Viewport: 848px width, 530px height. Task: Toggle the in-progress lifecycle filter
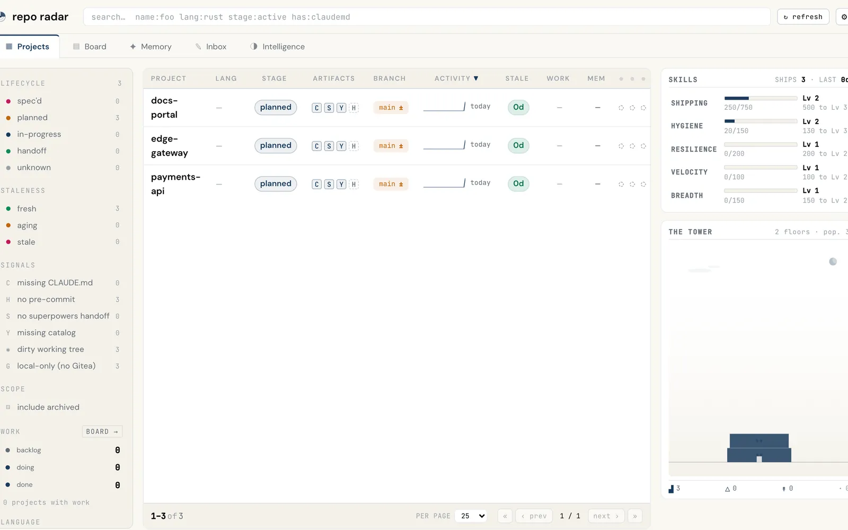click(63, 134)
